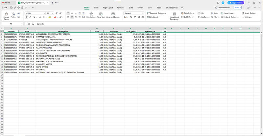Click the Format Painter icon
This screenshot has height=136, width=263.
click(x=7, y=14)
